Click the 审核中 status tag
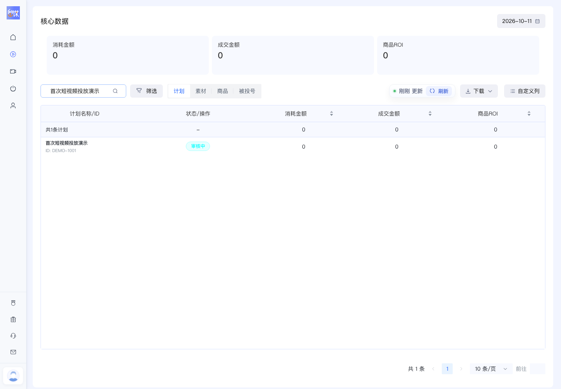 point(198,146)
